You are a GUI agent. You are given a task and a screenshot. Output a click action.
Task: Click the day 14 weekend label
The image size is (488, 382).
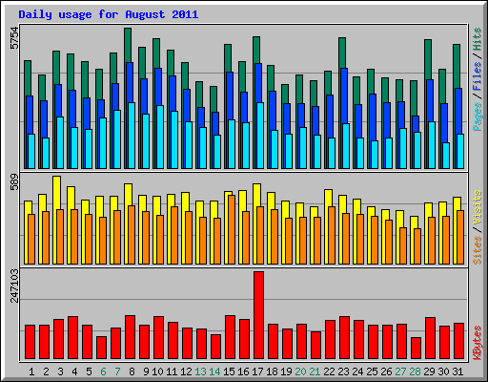point(214,371)
